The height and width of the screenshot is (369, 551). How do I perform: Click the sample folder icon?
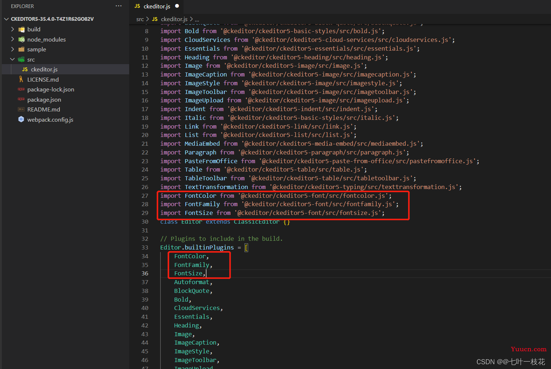22,49
